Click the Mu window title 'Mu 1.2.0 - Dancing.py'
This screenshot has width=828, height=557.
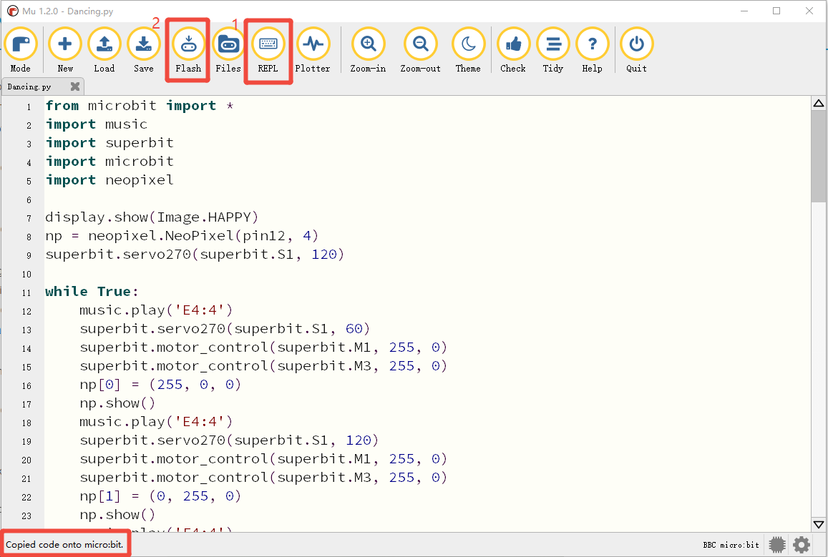67,11
